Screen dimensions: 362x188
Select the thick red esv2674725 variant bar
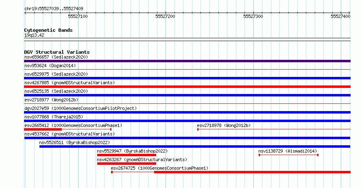pos(252,172)
